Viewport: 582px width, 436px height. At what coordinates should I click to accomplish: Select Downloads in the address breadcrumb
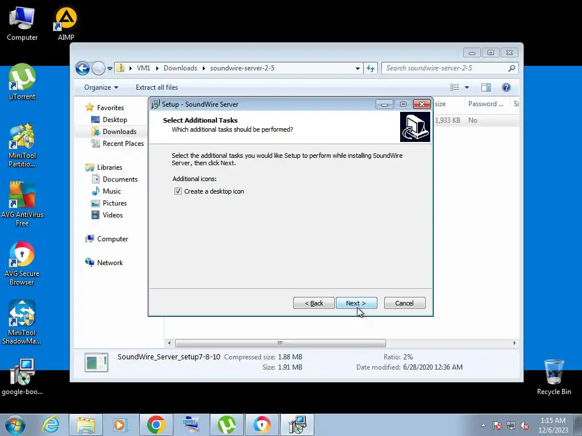180,68
